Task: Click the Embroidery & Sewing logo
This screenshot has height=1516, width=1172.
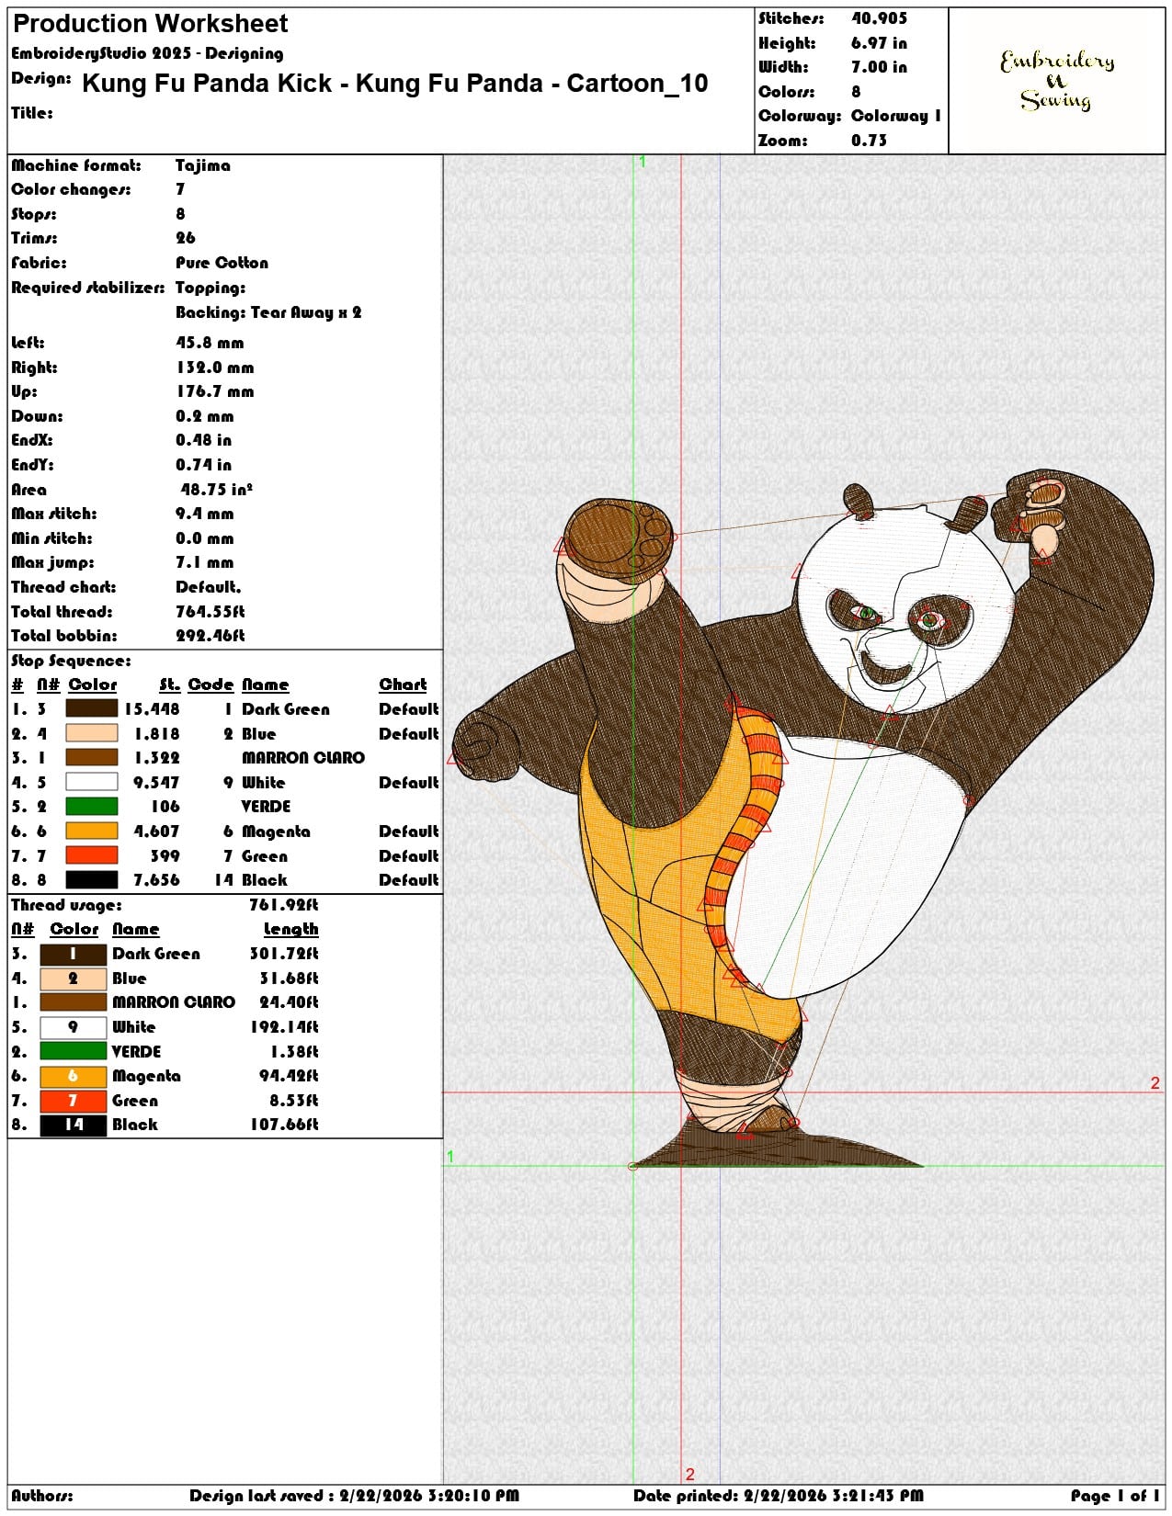Action: (x=1057, y=80)
